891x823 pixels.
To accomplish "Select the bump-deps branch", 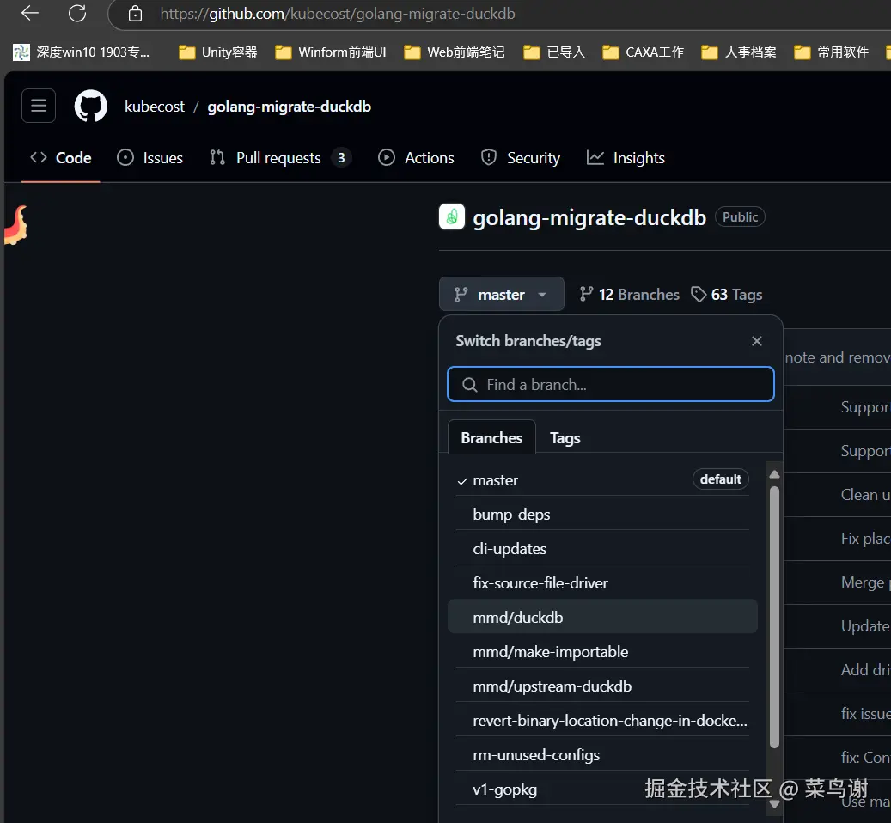I will 602,514.
